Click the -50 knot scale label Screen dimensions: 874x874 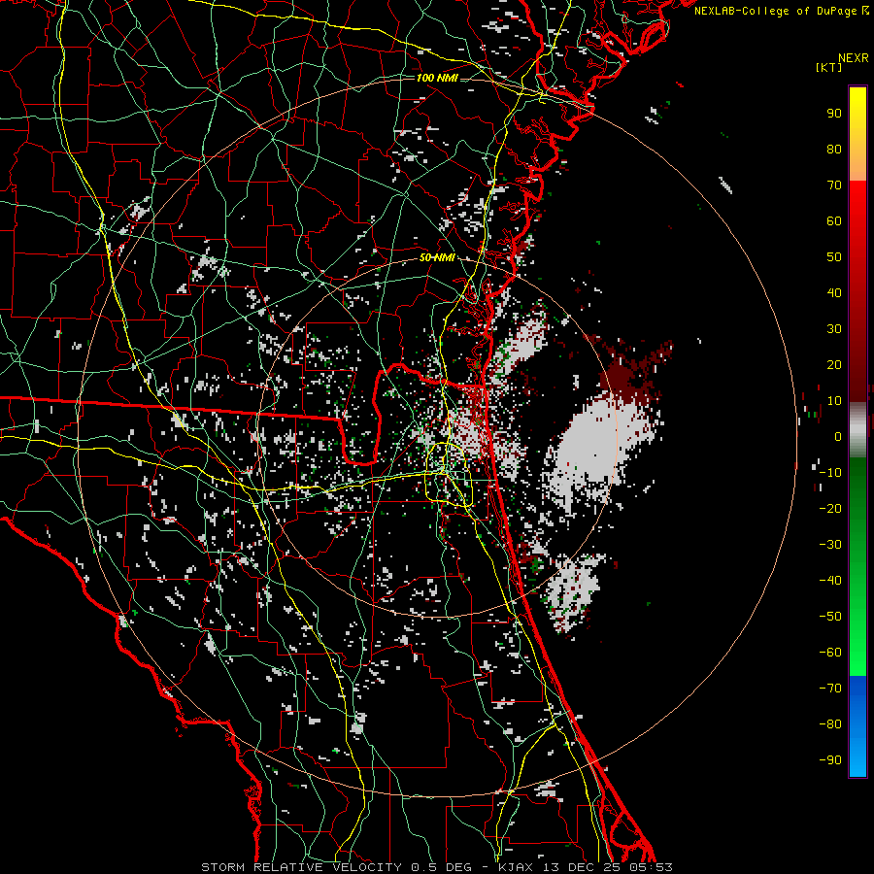tap(830, 617)
